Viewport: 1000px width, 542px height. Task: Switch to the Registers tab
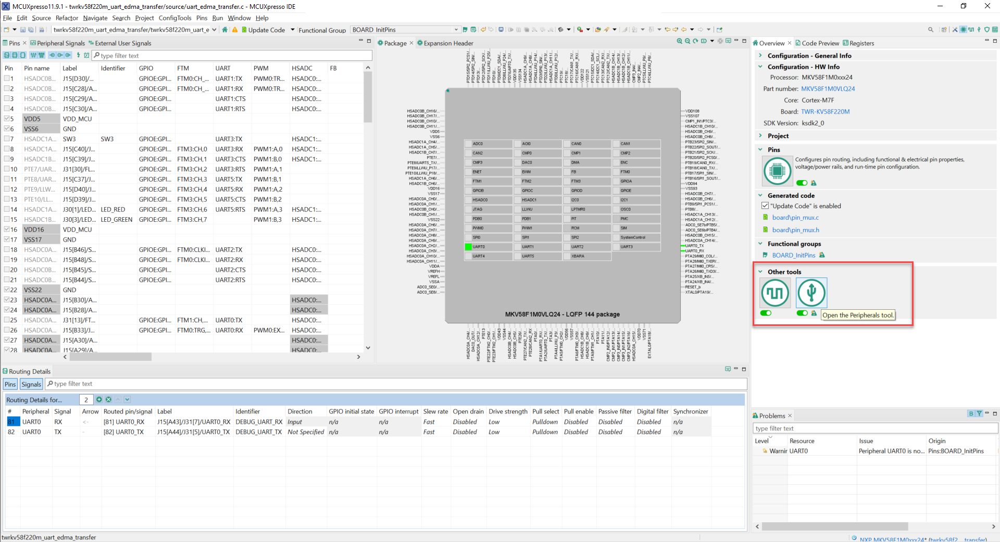pyautogui.click(x=858, y=43)
